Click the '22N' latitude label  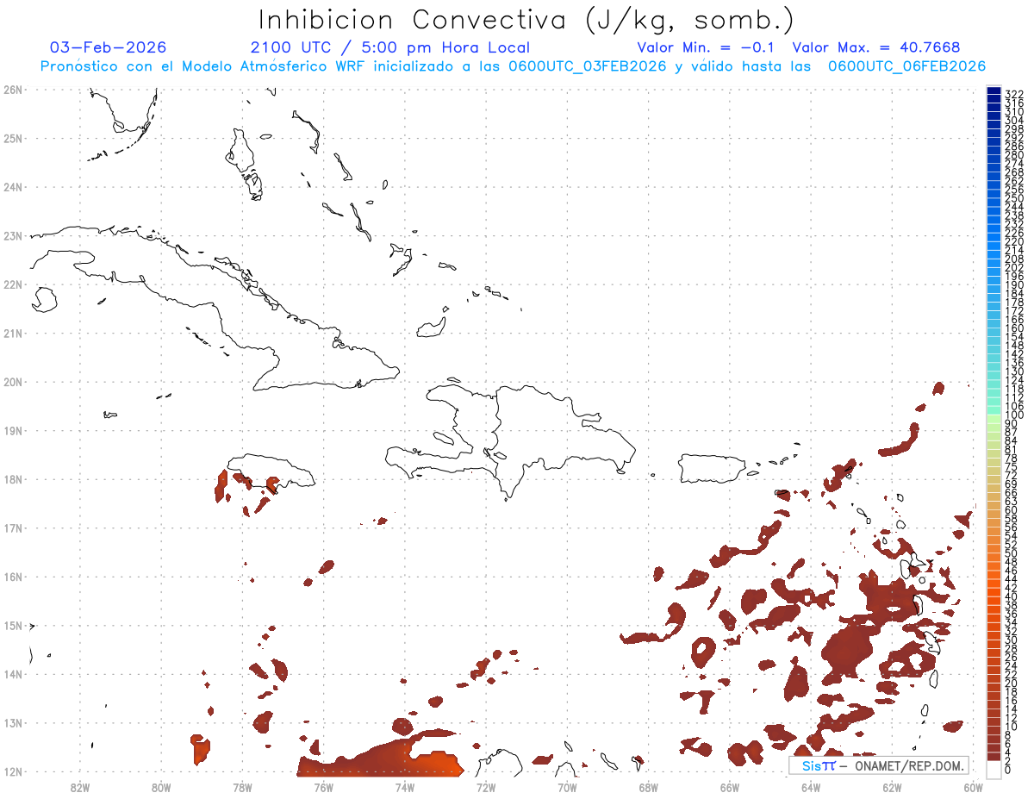pos(12,284)
